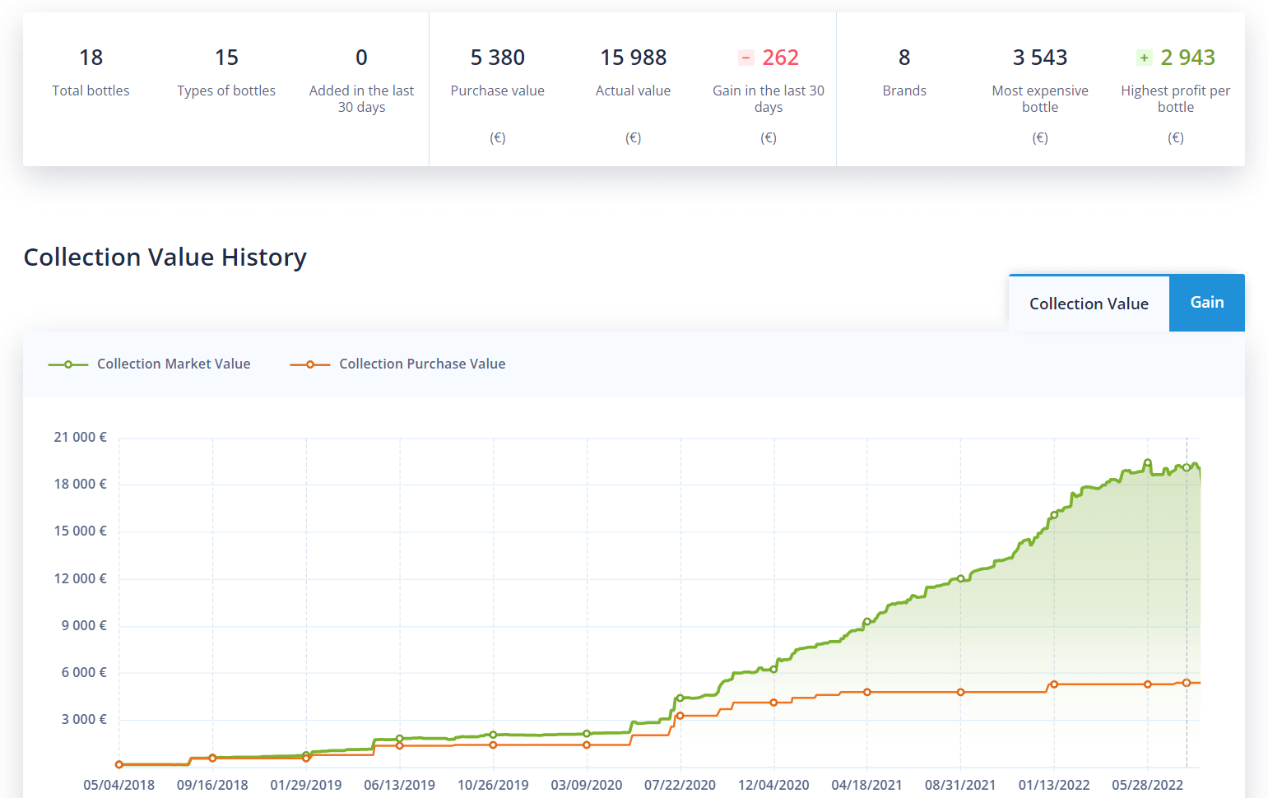Click the Actual value figure 15 988
Screen dimensions: 1268x798
[633, 58]
